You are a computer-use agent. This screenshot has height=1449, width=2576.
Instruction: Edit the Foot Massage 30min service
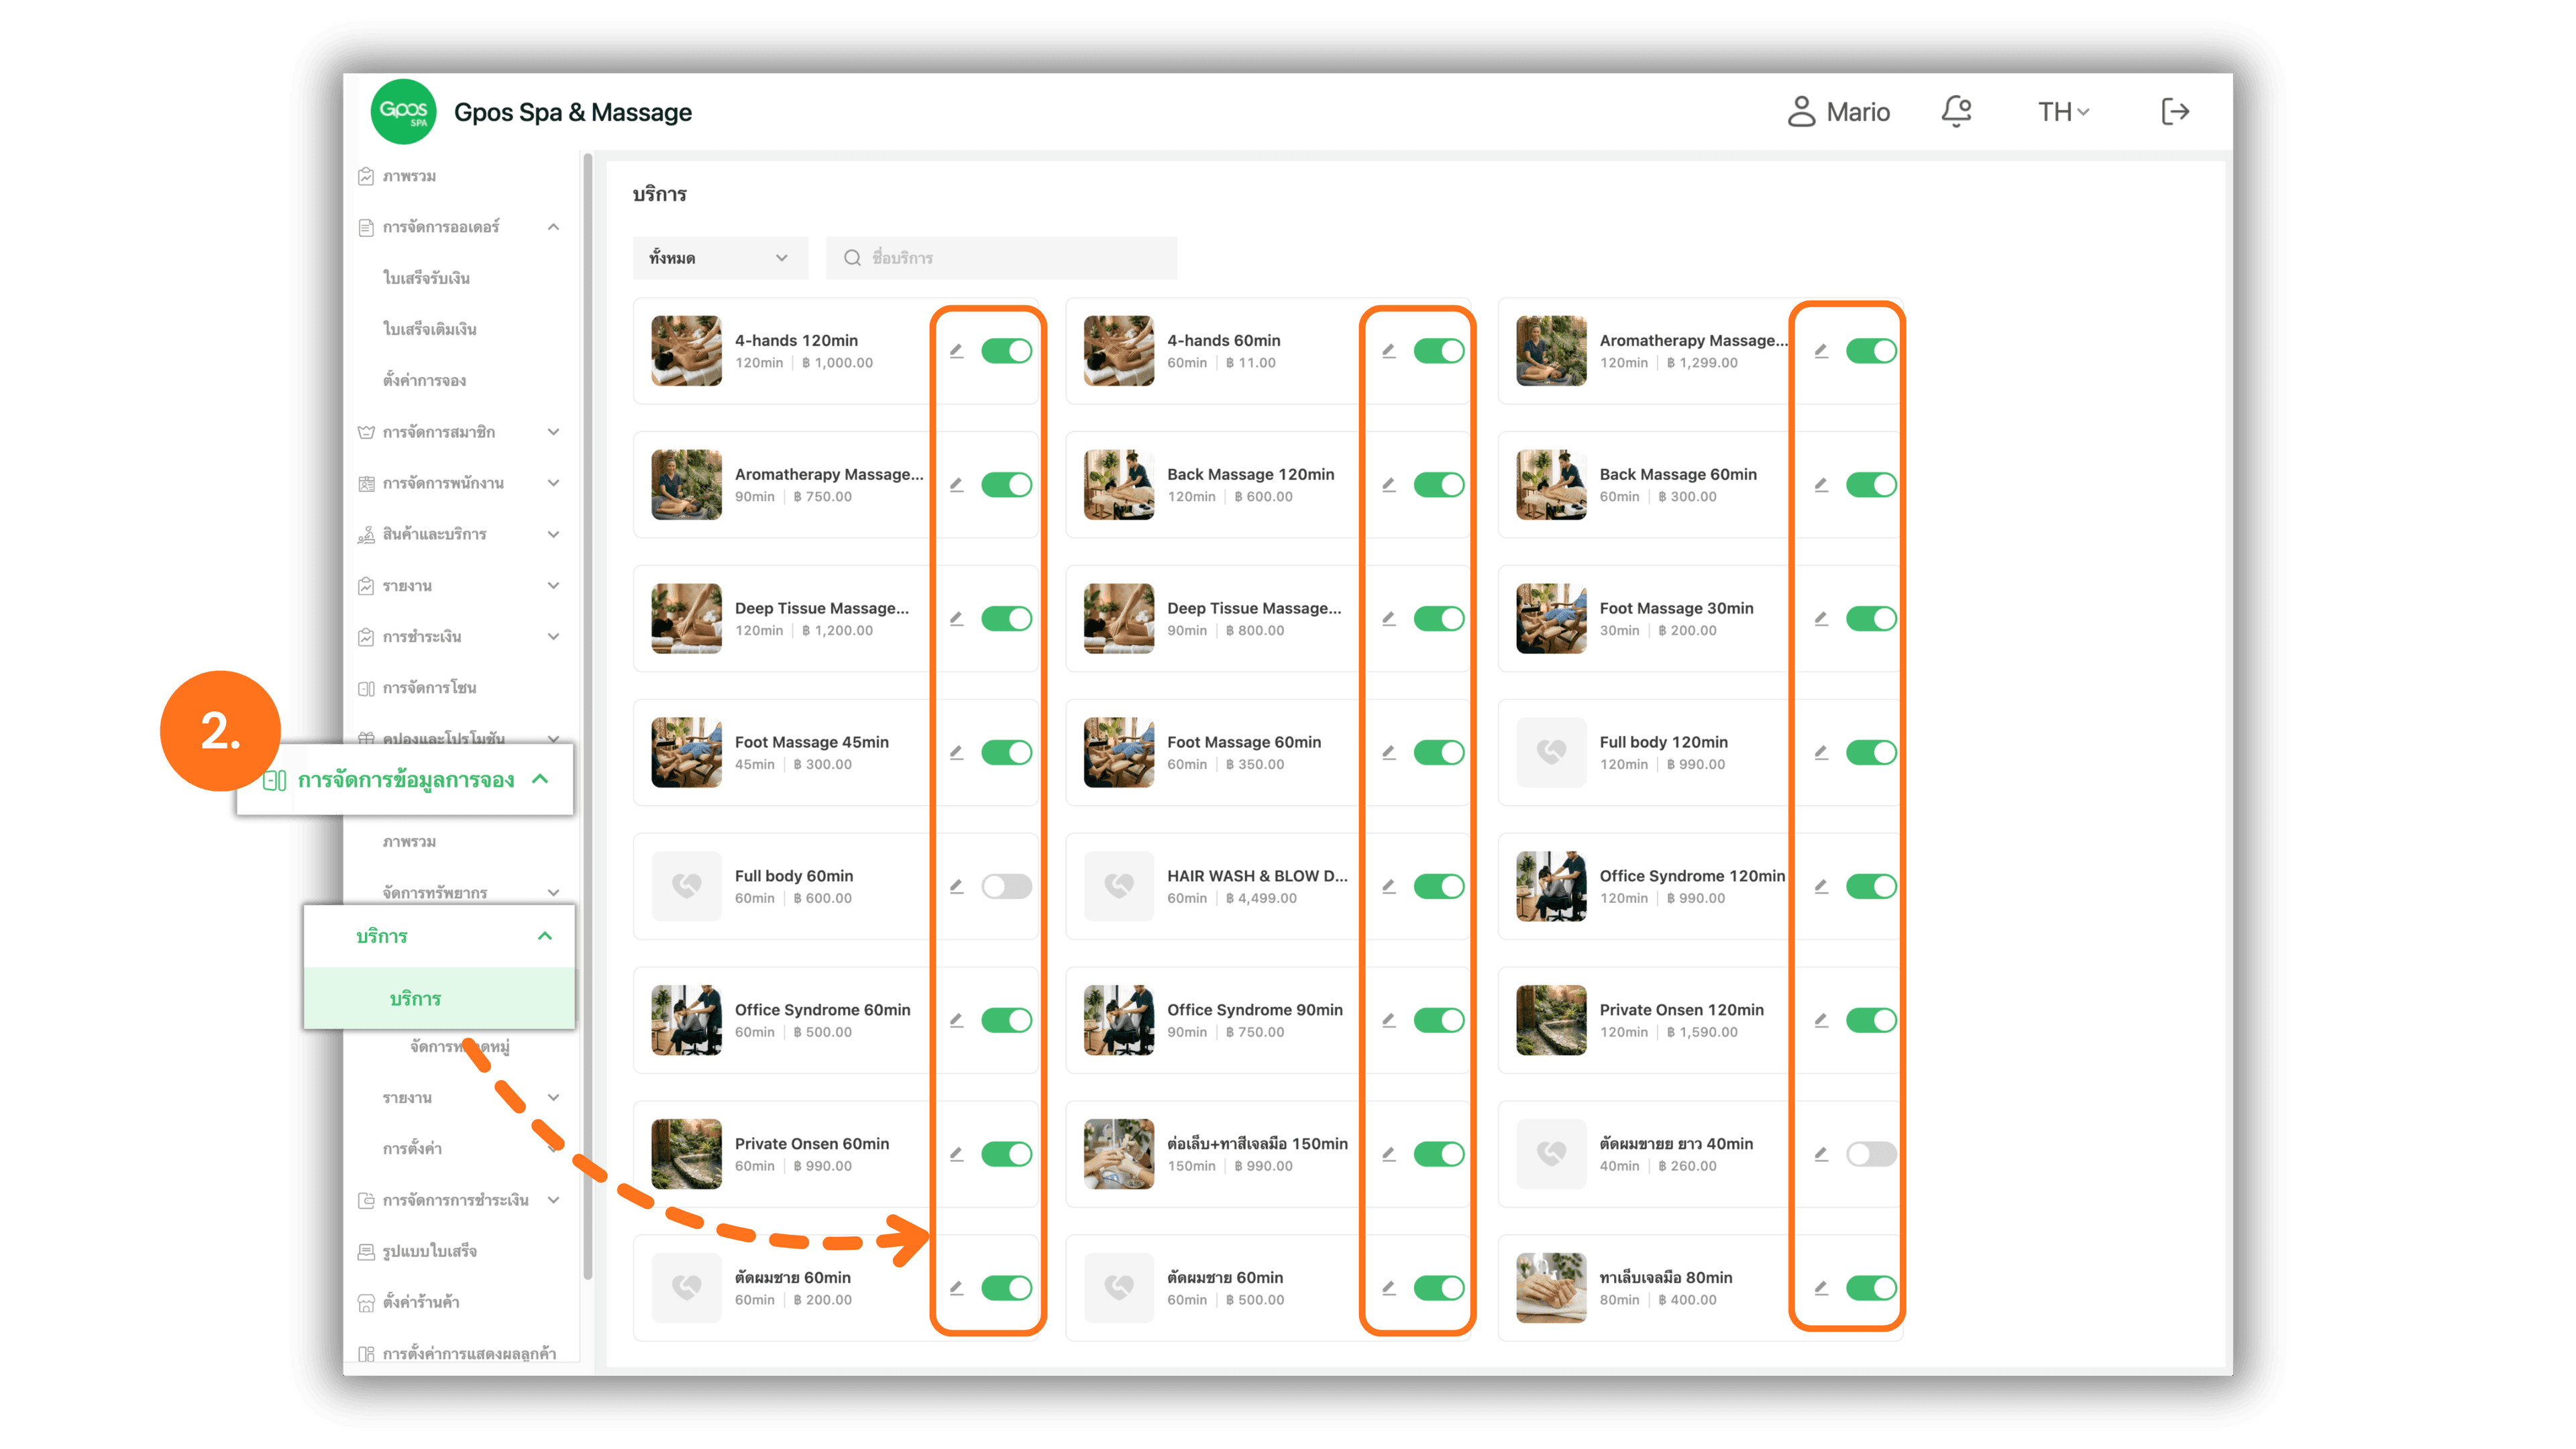(1821, 619)
